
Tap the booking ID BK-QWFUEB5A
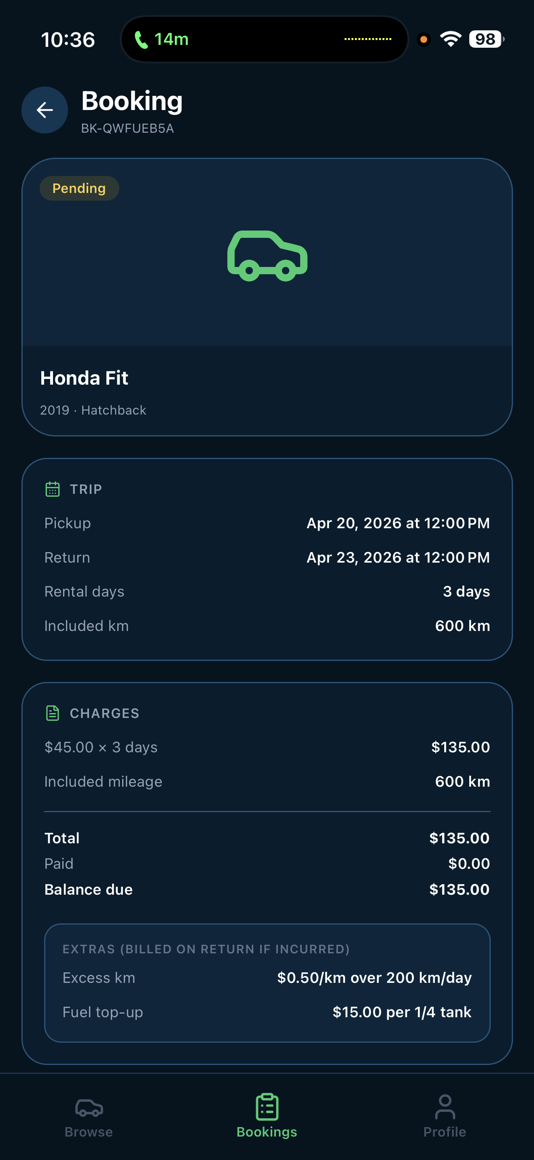tap(127, 128)
